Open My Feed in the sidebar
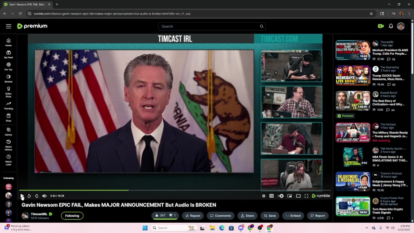The height and width of the screenshot is (233, 414). point(8,54)
